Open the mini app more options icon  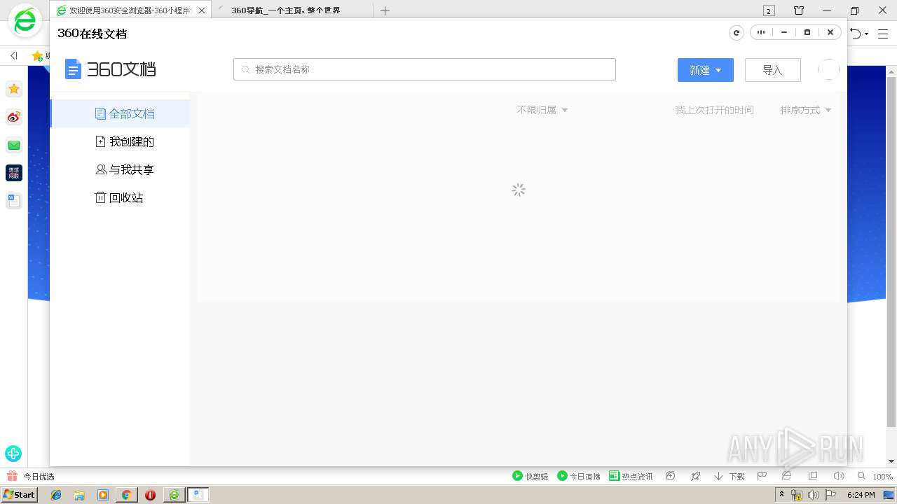coord(761,32)
